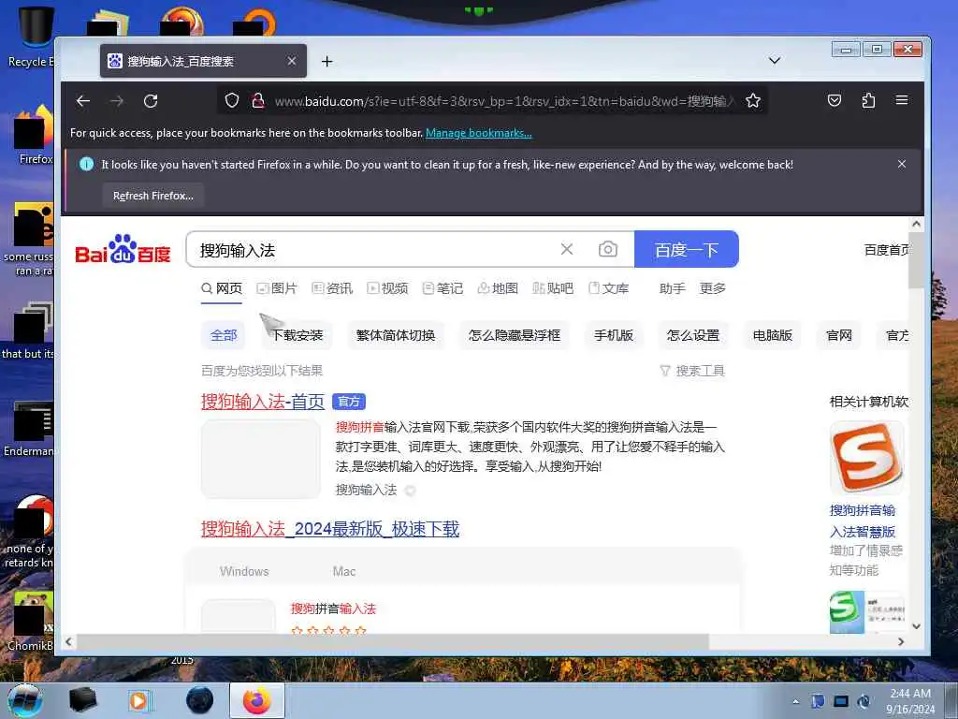
Task: Open the 百度首页 link
Action: tap(887, 249)
